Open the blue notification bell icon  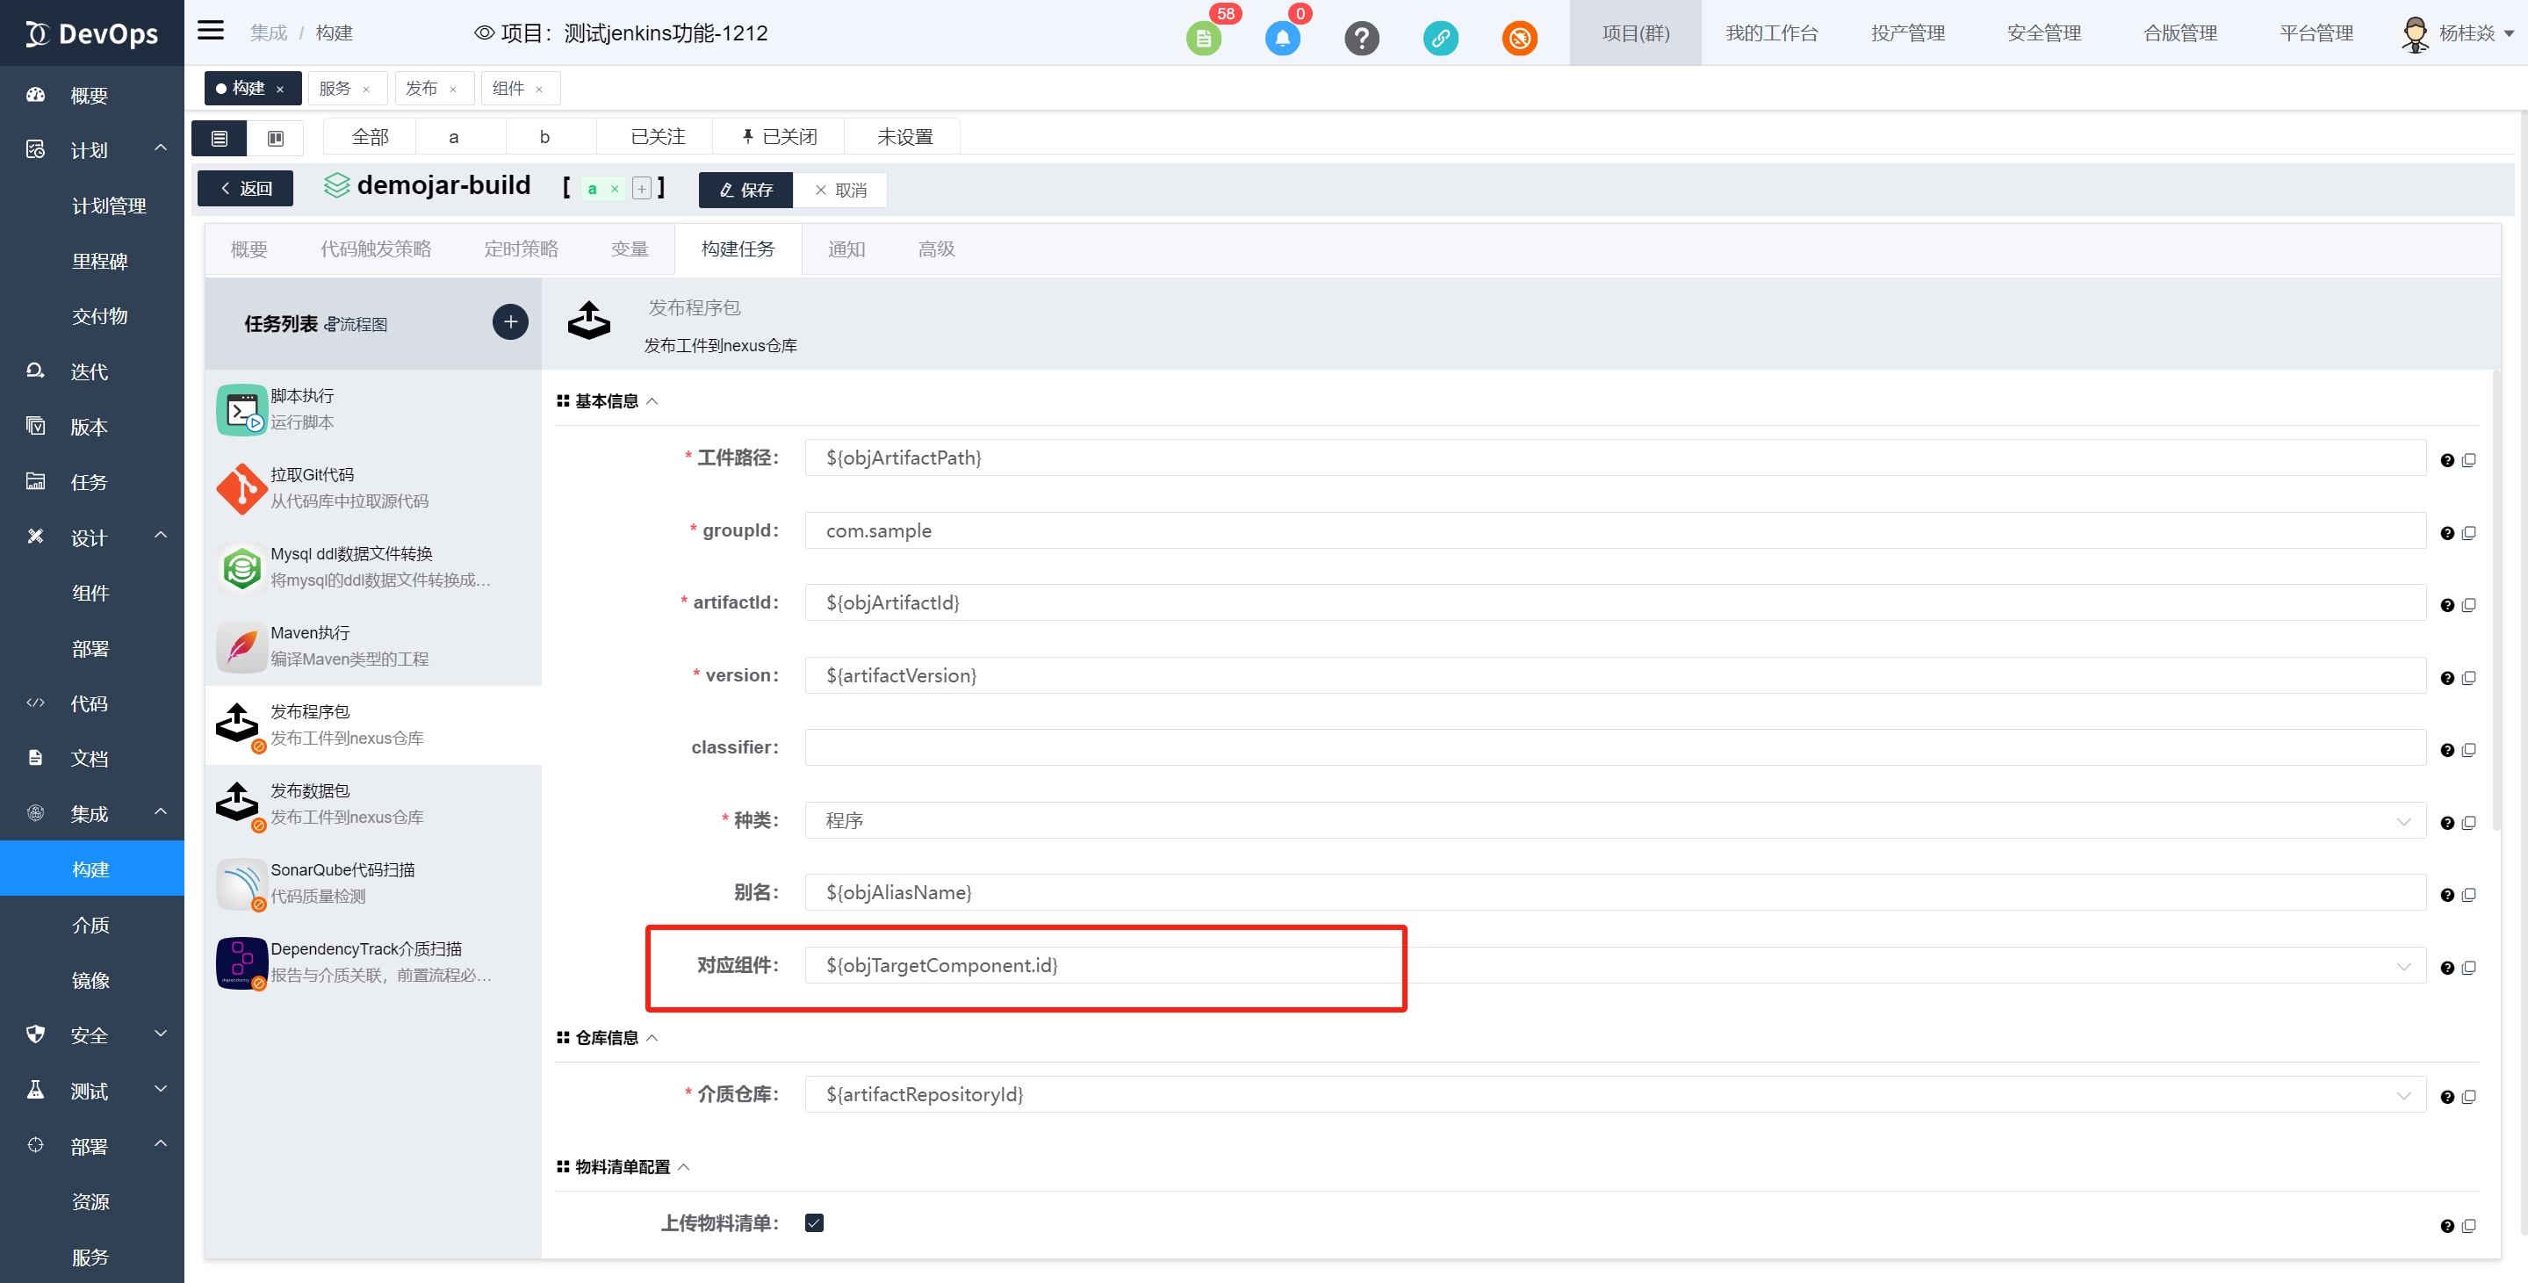pos(1282,39)
